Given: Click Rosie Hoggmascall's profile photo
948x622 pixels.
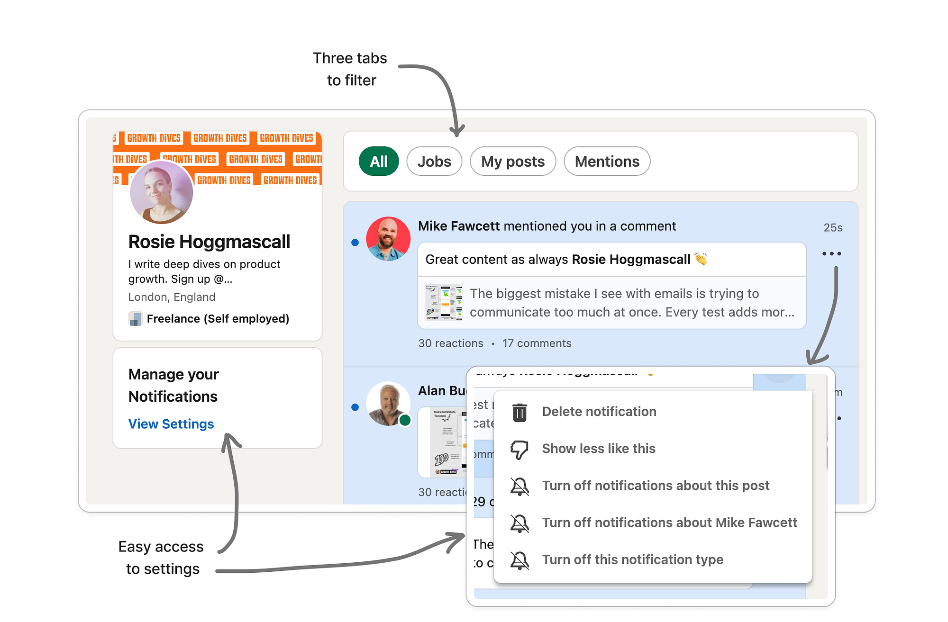Looking at the screenshot, I should pyautogui.click(x=161, y=192).
